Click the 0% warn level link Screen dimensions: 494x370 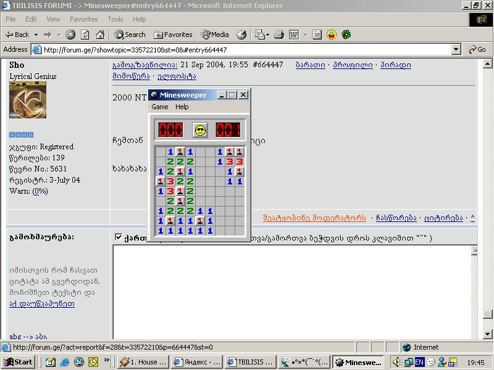pyautogui.click(x=40, y=191)
